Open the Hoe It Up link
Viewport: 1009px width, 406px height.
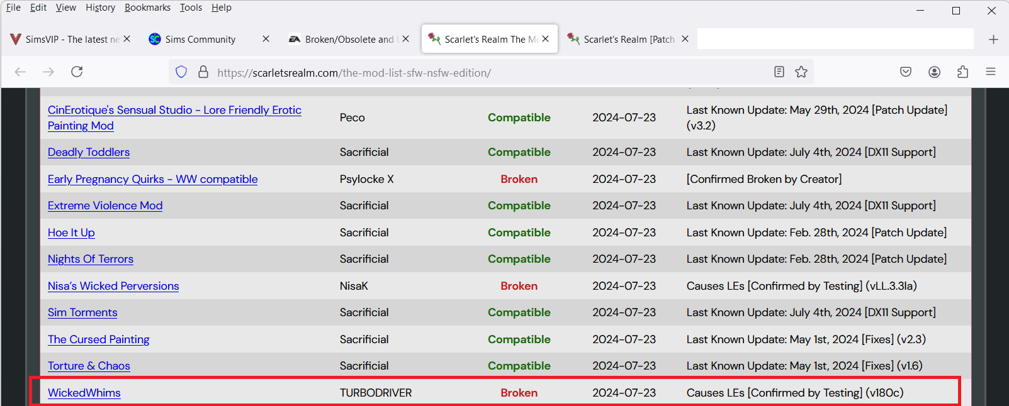coord(71,233)
